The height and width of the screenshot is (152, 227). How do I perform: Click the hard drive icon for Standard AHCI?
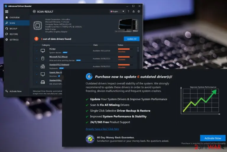tap(43, 82)
